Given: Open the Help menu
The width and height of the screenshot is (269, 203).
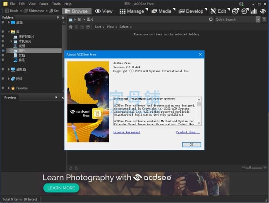Looking at the screenshot, I should tap(68, 4).
